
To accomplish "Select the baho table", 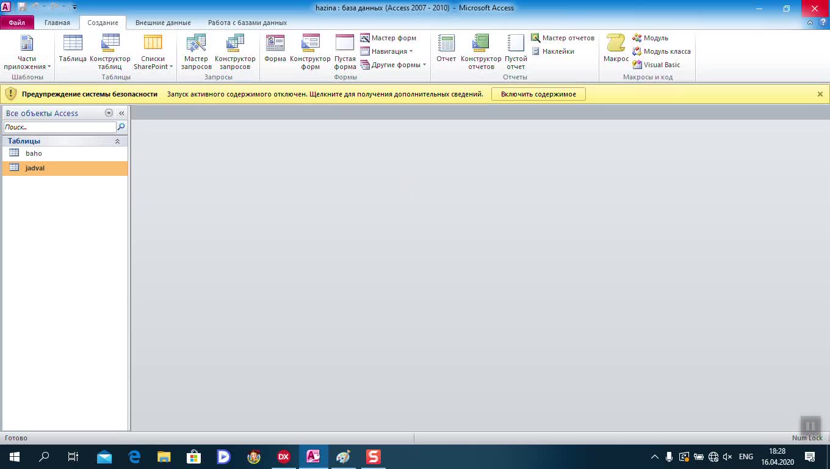I will (x=65, y=153).
